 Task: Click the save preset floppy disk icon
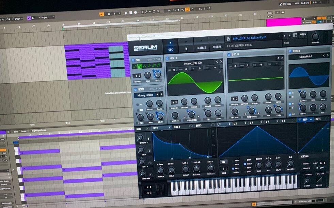(x=228, y=38)
